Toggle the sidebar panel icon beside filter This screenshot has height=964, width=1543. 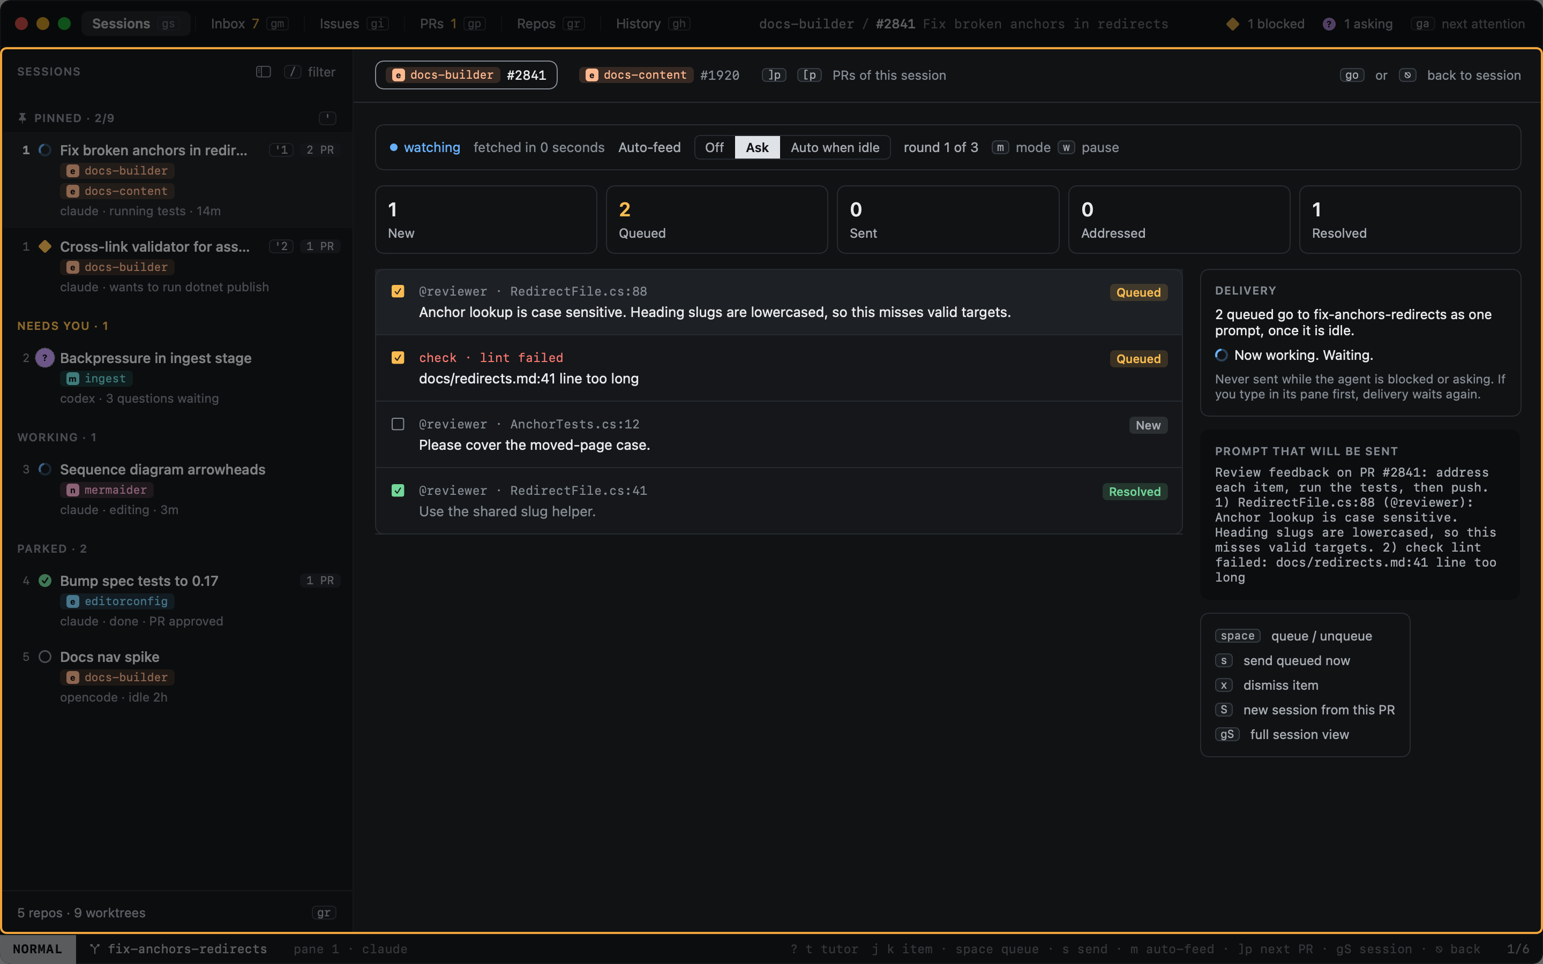(x=264, y=71)
